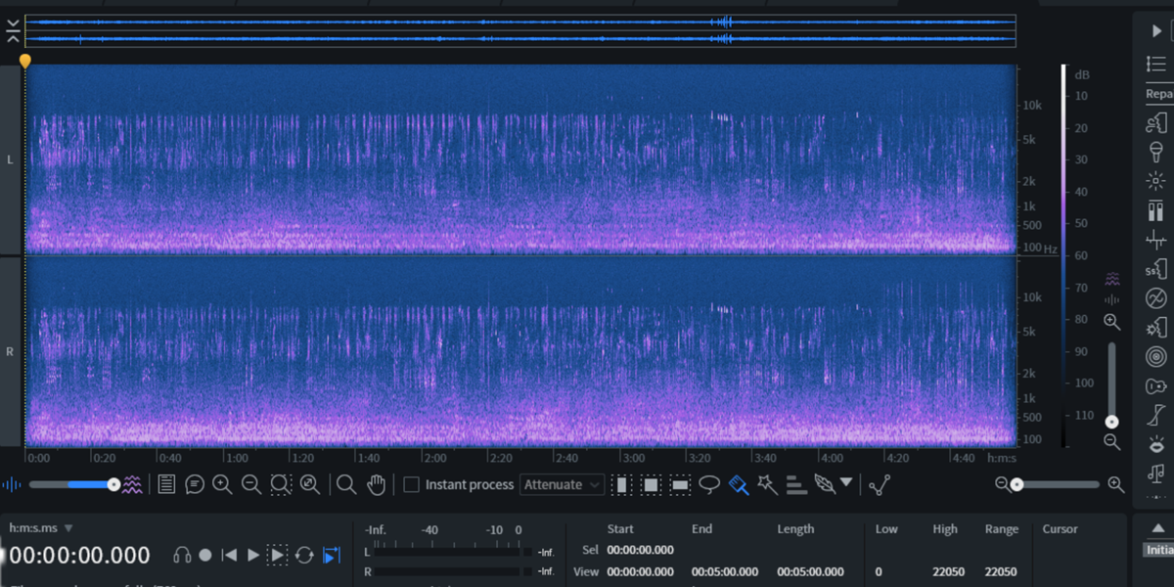The width and height of the screenshot is (1174, 587).
Task: Open the concentric circles Repair module
Action: 1156,357
